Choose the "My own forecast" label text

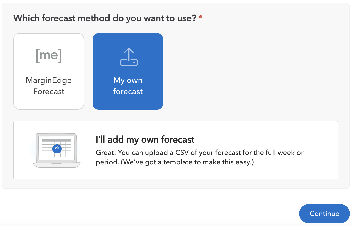tap(128, 86)
